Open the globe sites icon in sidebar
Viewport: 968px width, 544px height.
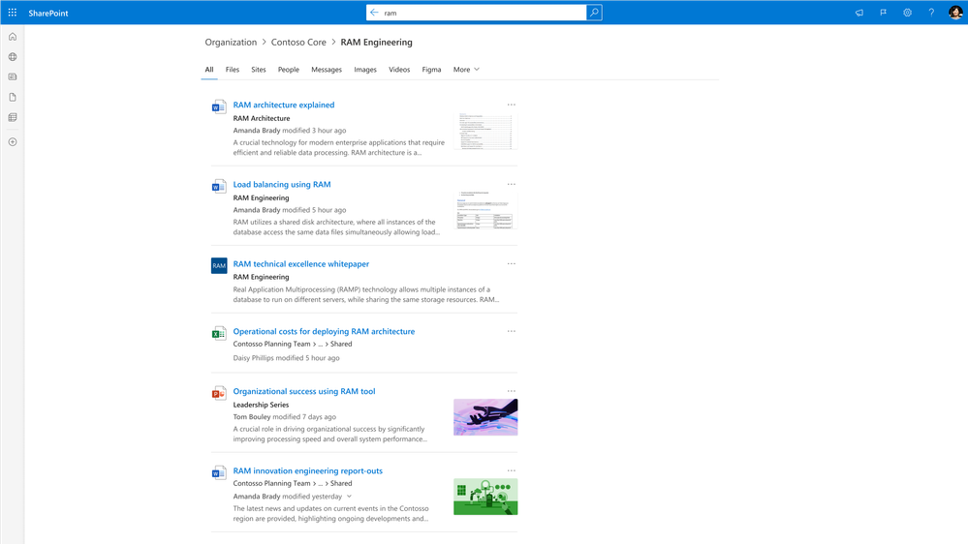[x=13, y=57]
